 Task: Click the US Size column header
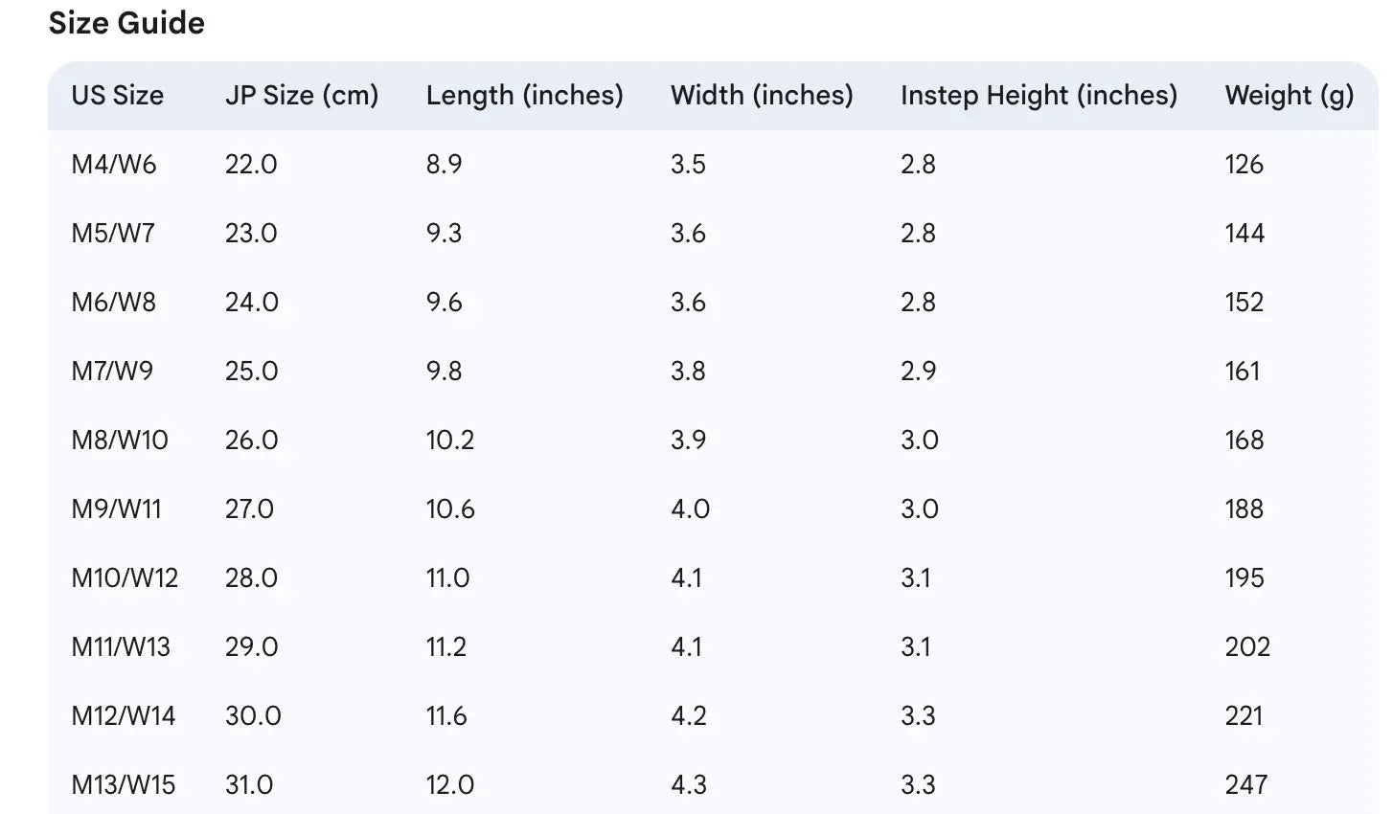(x=117, y=96)
